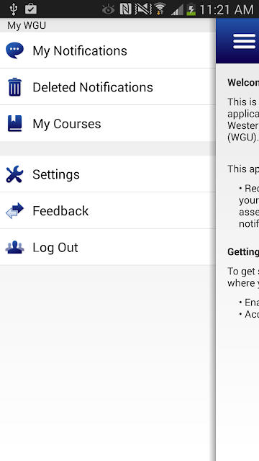The width and height of the screenshot is (259, 461).
Task: Close drawer with the hamburger menu icon
Action: pos(245,41)
